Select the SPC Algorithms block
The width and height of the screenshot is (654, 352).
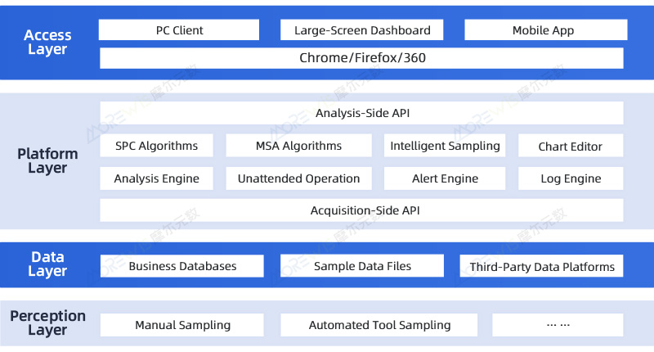tap(156, 146)
